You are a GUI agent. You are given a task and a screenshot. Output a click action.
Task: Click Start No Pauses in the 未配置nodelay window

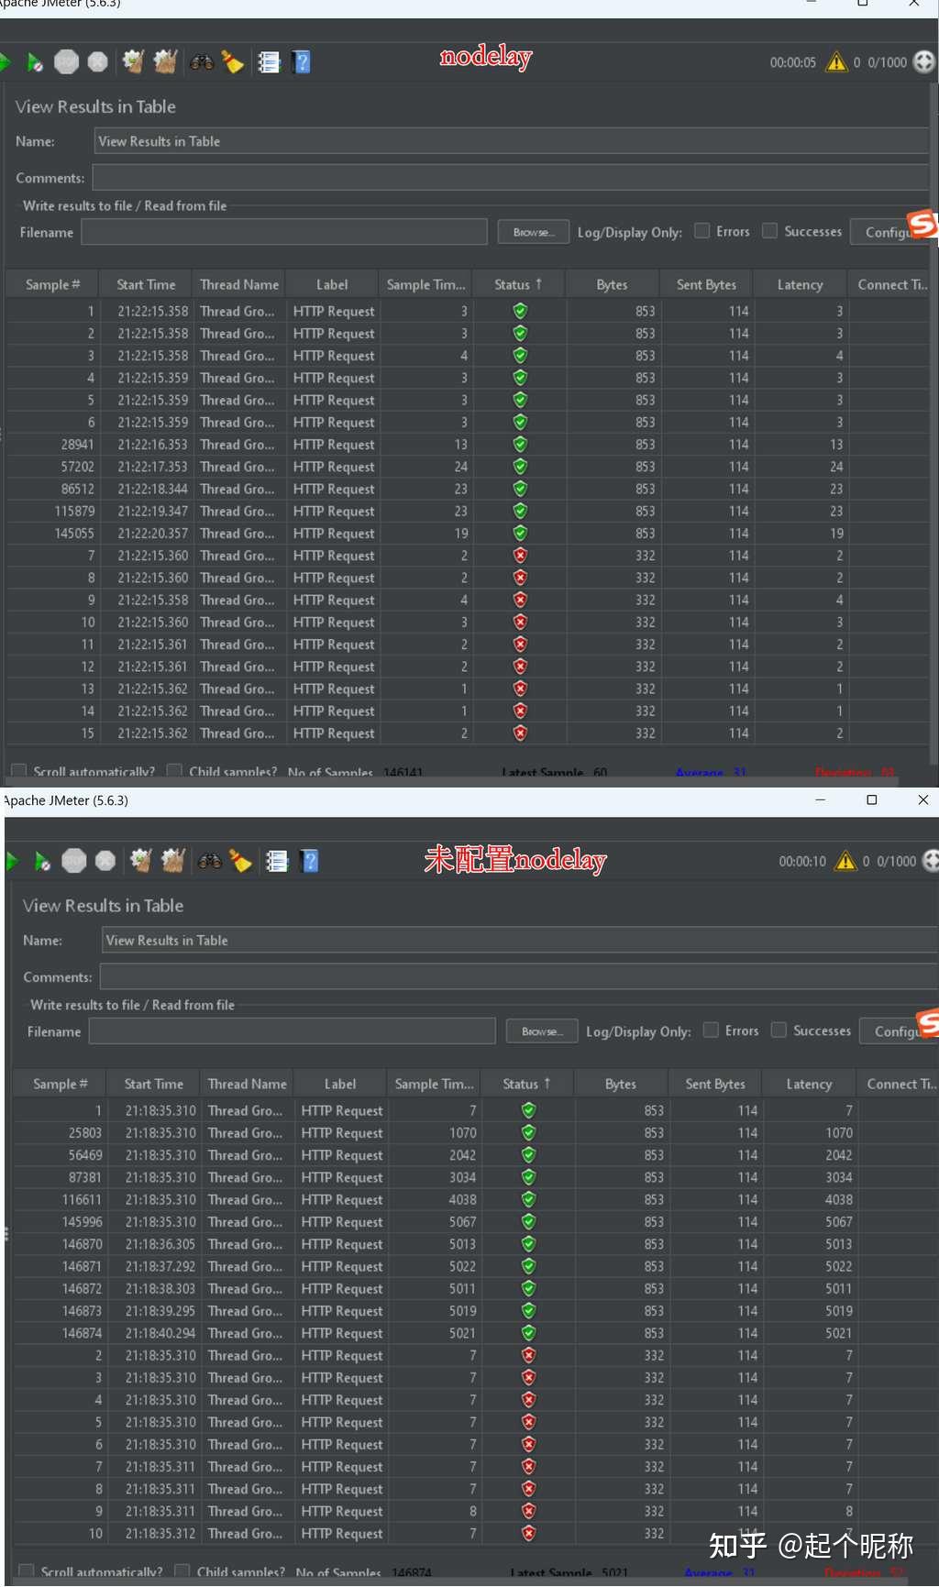click(42, 861)
